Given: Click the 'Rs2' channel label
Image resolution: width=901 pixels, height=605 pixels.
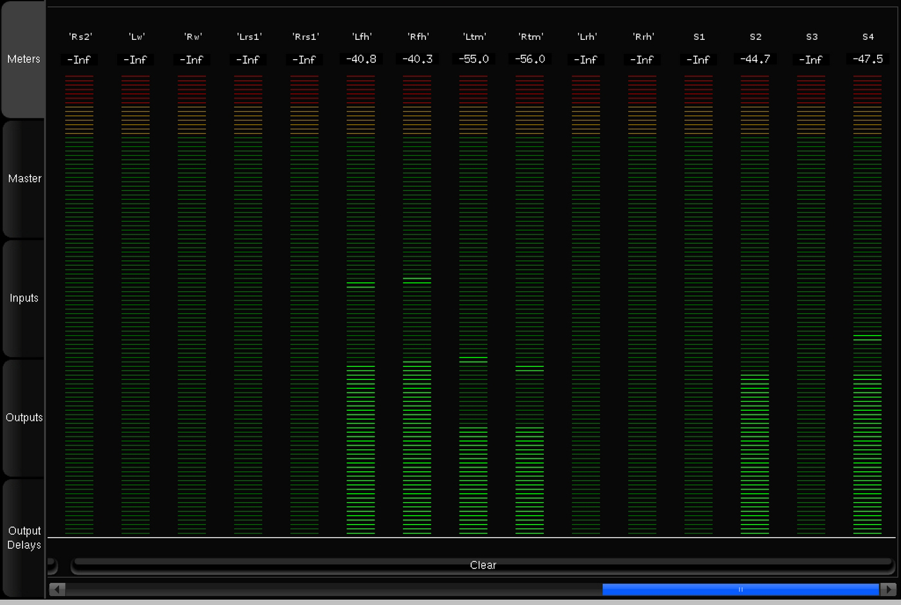Looking at the screenshot, I should click(80, 37).
